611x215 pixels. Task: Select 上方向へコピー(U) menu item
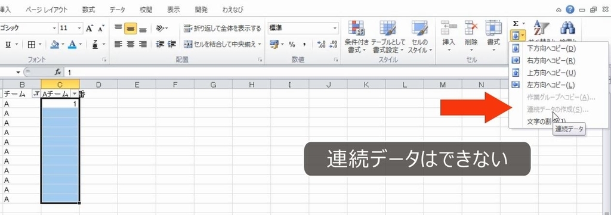click(558, 73)
